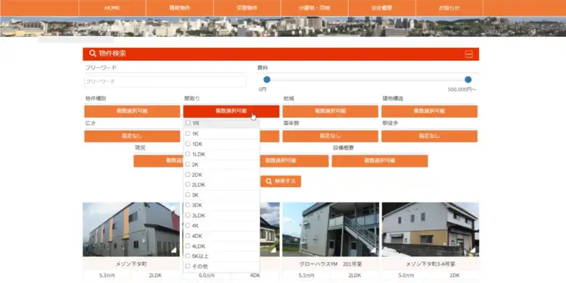566x283 pixels.
Task: Select the 1DK layout checkbox
Action: click(x=188, y=144)
